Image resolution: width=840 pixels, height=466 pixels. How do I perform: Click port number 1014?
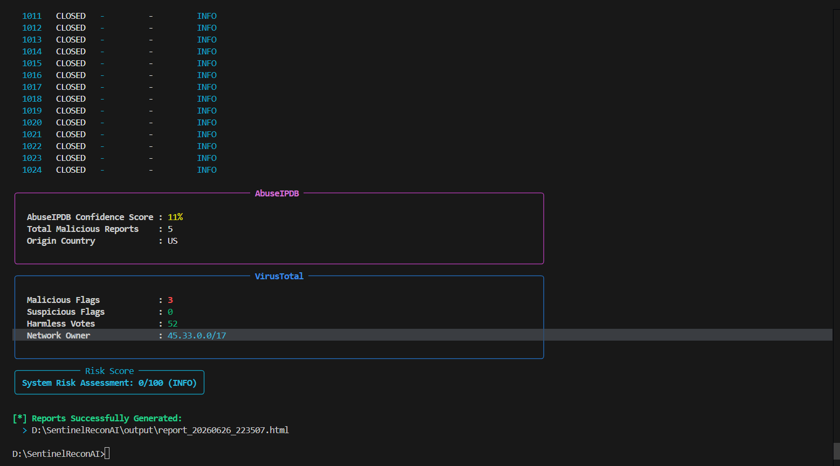tap(32, 52)
